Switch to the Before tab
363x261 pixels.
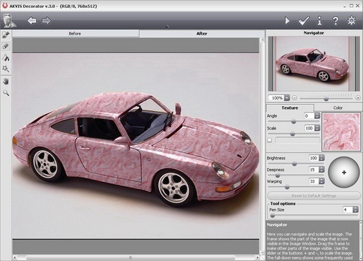(75, 33)
